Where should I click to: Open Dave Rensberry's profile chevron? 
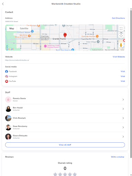click(x=123, y=128)
